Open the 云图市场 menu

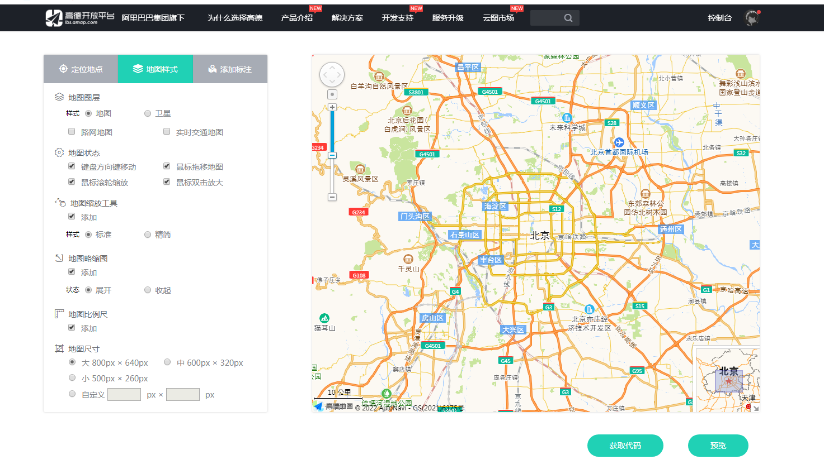coord(498,18)
